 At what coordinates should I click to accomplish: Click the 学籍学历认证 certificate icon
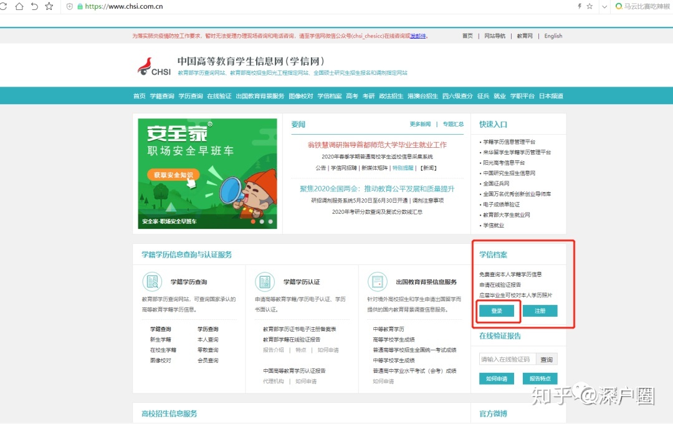coord(265,282)
